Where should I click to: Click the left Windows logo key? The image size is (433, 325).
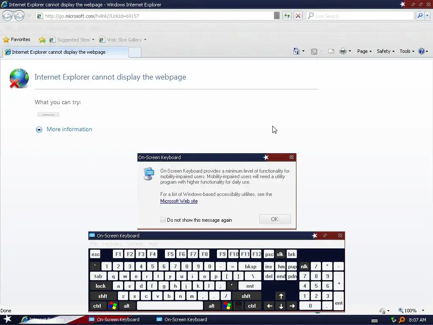(113, 306)
